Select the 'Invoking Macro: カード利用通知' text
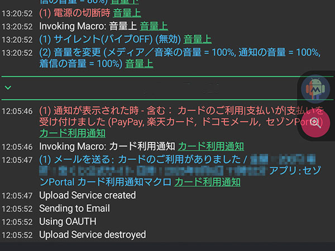Screen dimensions: 335x251 point(107,147)
